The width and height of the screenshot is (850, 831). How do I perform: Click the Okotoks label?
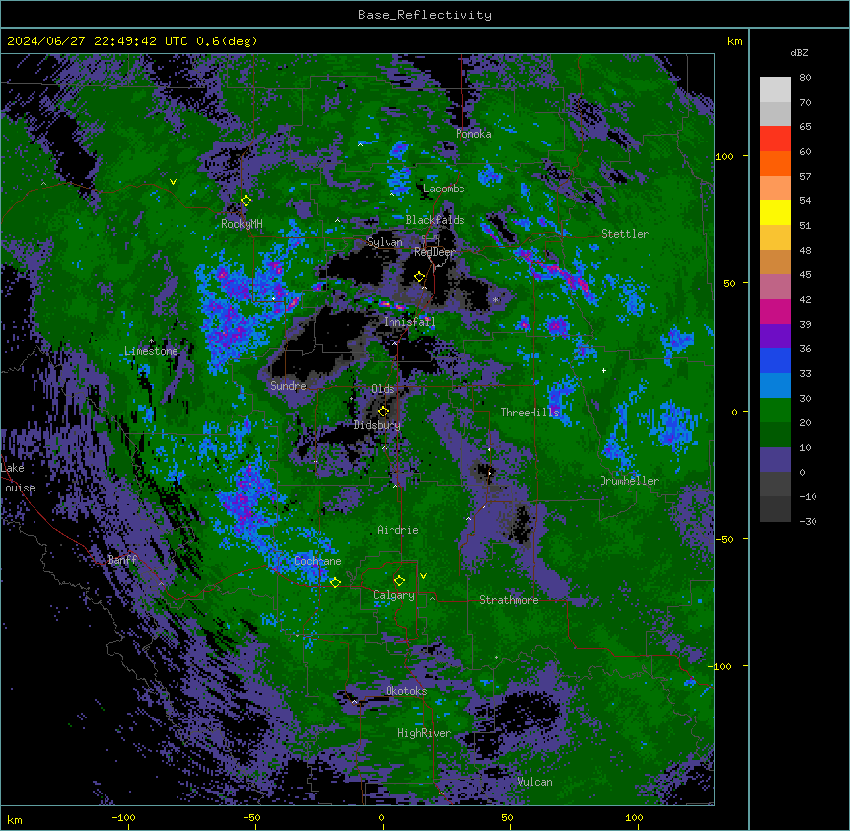(x=406, y=691)
